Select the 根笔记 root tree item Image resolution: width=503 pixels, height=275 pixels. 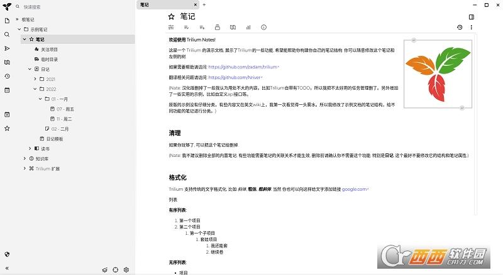[28, 19]
